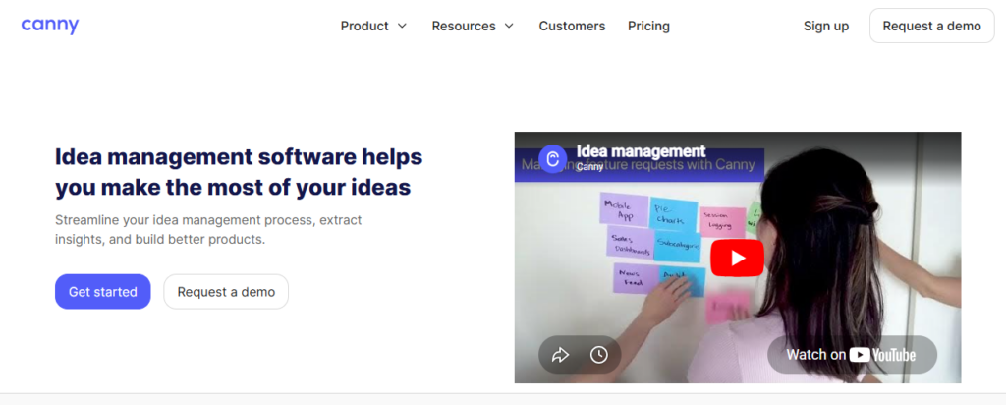Click the Watch later clock icon
1006x405 pixels.
click(598, 354)
